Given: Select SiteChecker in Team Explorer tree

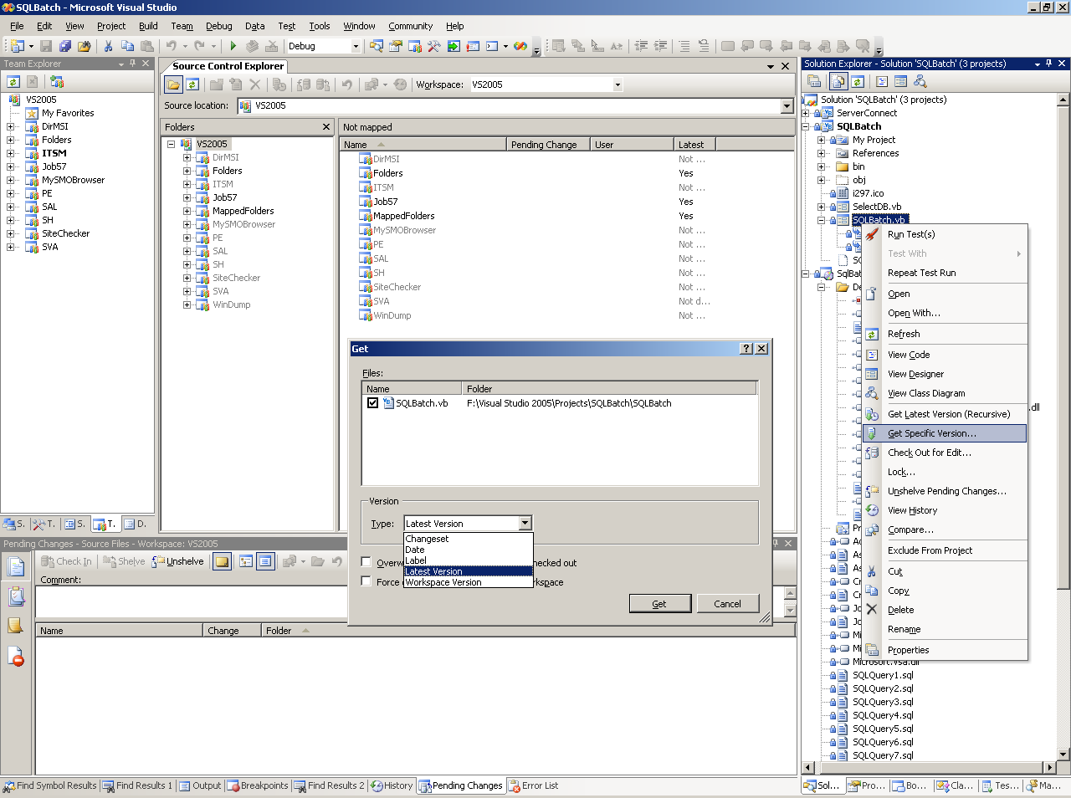Looking at the screenshot, I should (65, 233).
